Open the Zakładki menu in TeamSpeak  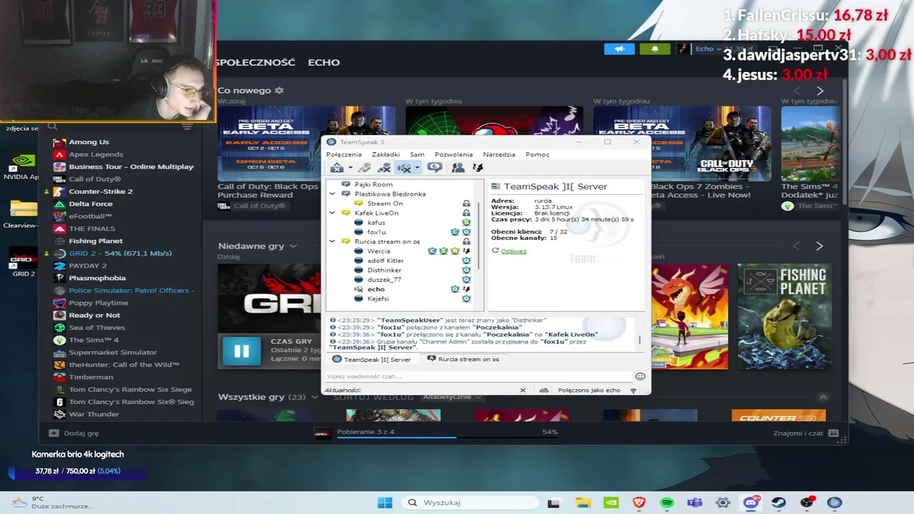click(386, 154)
